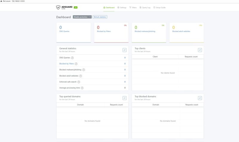
Task: Click the browser address bar URL
Action: click(19, 1)
